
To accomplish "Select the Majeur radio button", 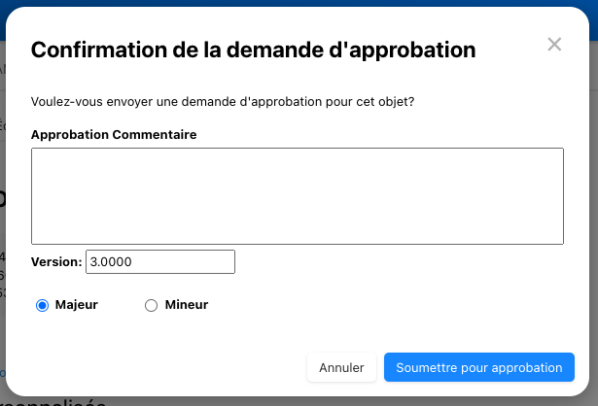I will [x=42, y=305].
